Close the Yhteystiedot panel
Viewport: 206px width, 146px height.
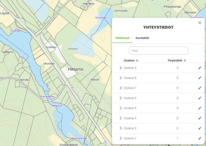tap(200, 23)
